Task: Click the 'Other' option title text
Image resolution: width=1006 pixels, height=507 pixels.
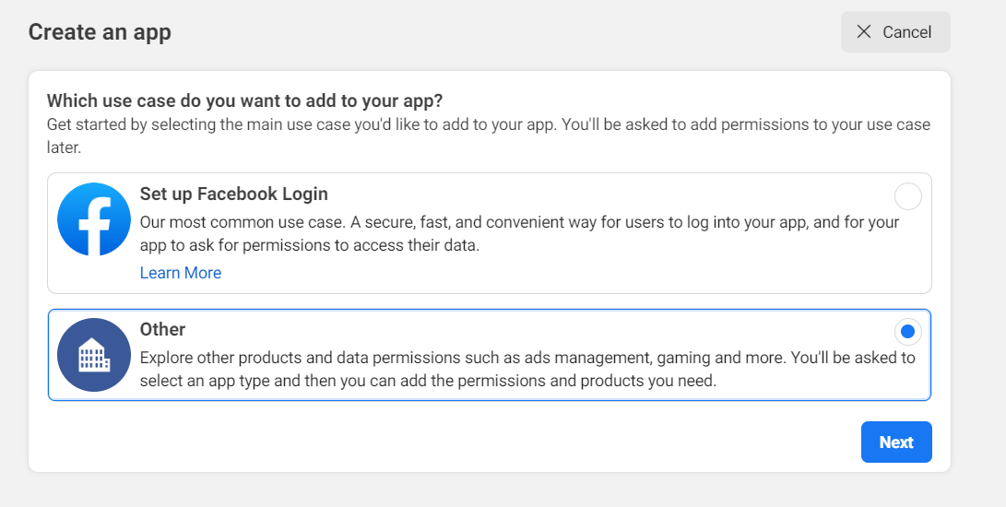Action: 162,329
